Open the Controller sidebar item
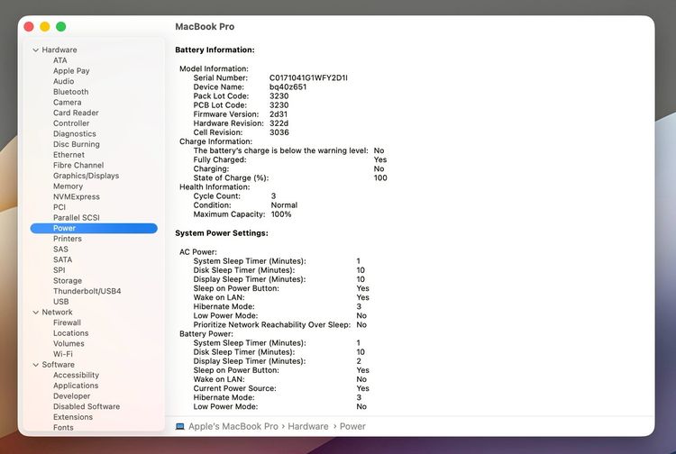The image size is (676, 454). coord(71,123)
